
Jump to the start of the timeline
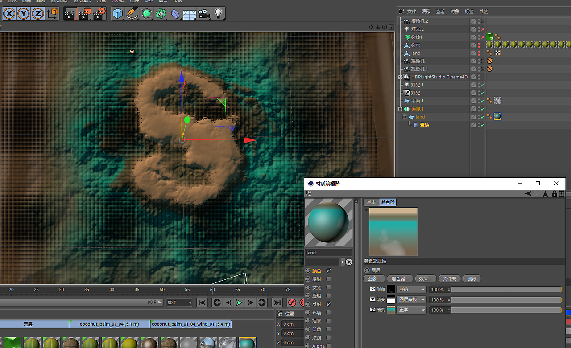(202, 303)
